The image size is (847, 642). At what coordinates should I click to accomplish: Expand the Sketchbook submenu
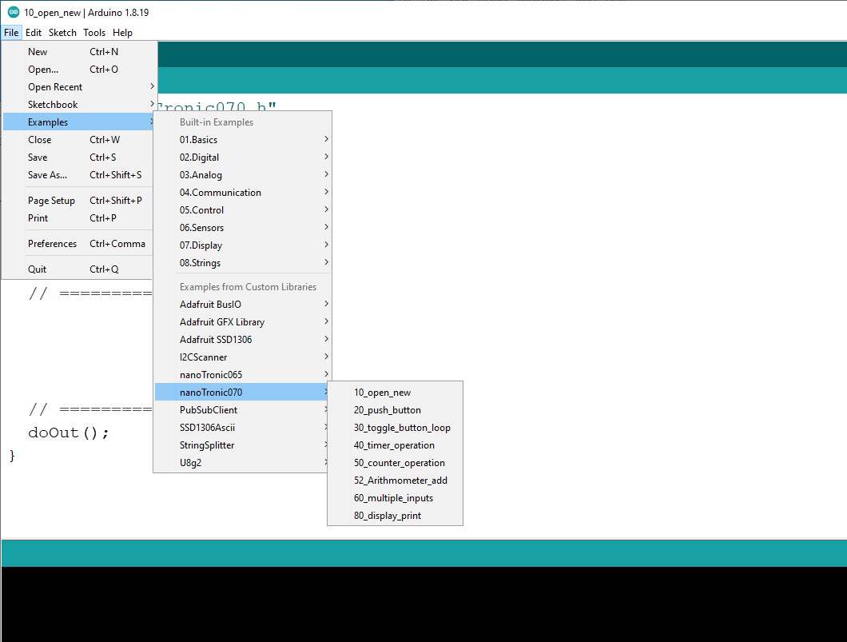[x=53, y=105]
